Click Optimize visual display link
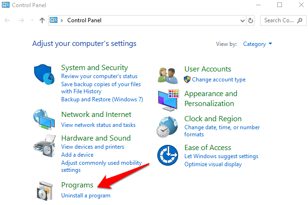This screenshot has height=205, width=308. tap(213, 164)
